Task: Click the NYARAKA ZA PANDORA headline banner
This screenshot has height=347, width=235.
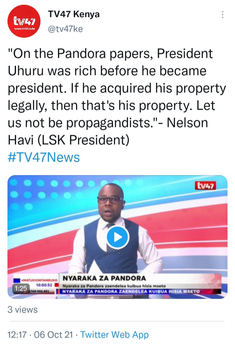Action: [x=104, y=278]
